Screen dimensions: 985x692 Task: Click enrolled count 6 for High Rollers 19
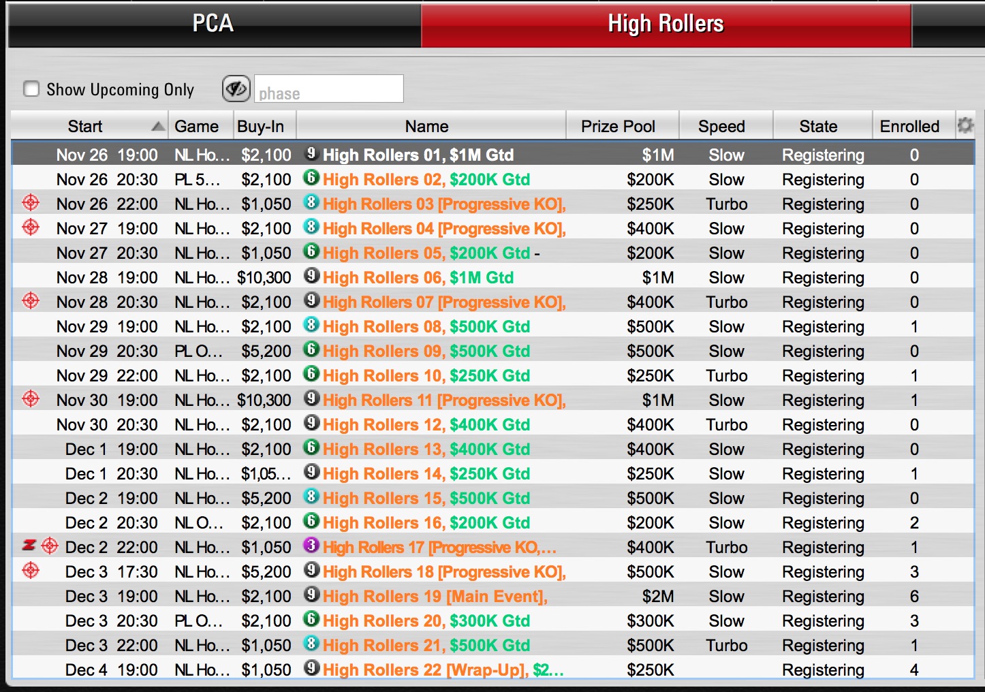point(914,597)
